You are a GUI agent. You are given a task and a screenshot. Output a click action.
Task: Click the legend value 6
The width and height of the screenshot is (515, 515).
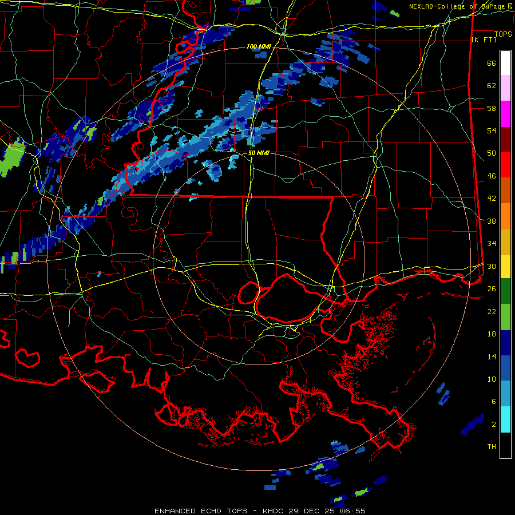point(494,402)
